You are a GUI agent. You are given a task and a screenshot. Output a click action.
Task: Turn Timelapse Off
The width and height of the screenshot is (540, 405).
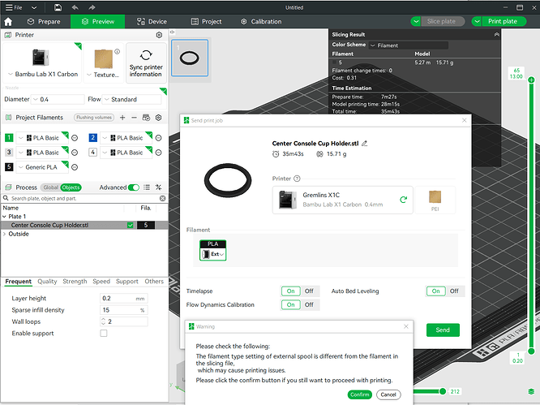(x=309, y=291)
